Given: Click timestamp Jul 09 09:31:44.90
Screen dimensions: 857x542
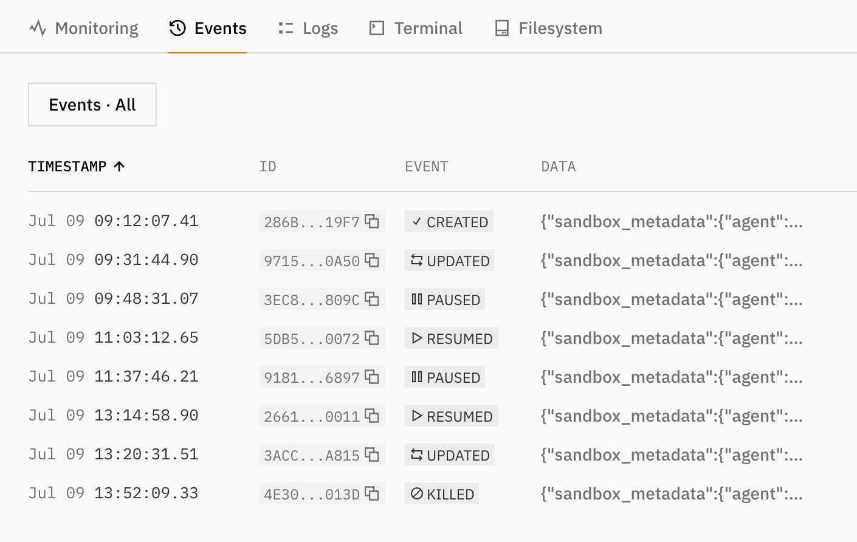Looking at the screenshot, I should coord(114,259).
